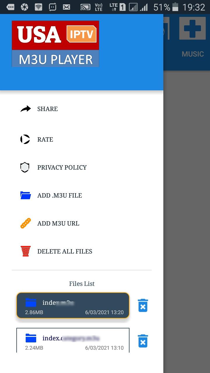210x373 pixels.
Task: Tap the Share arrow icon
Action: click(x=26, y=109)
